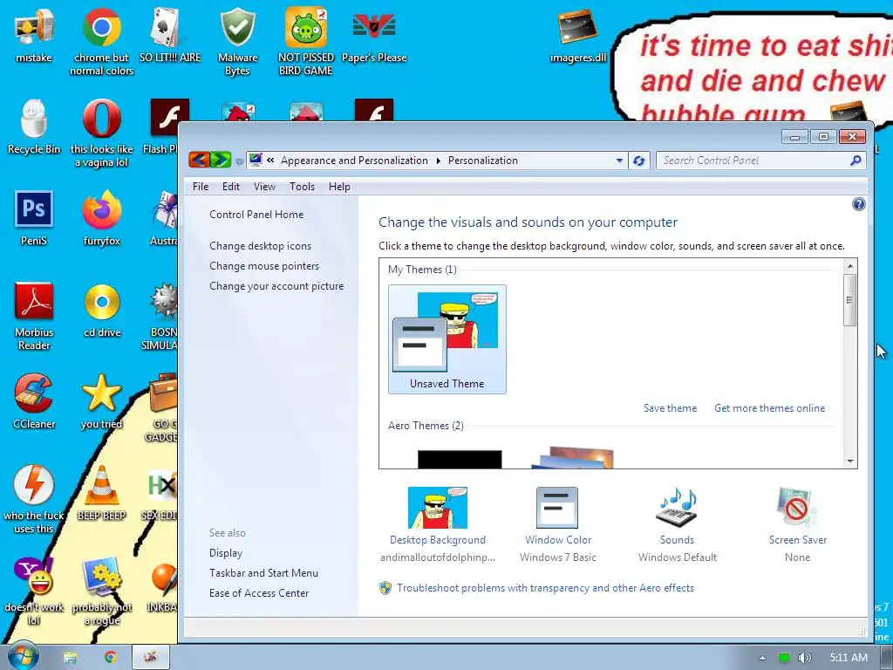Click the green tray status icon
Screen dimensions: 893x670
point(784,658)
